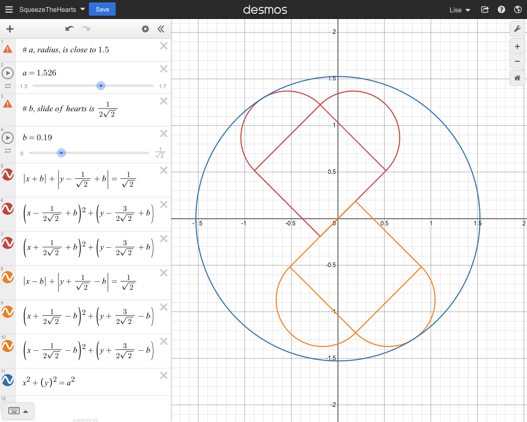Click the Save button

[x=102, y=9]
